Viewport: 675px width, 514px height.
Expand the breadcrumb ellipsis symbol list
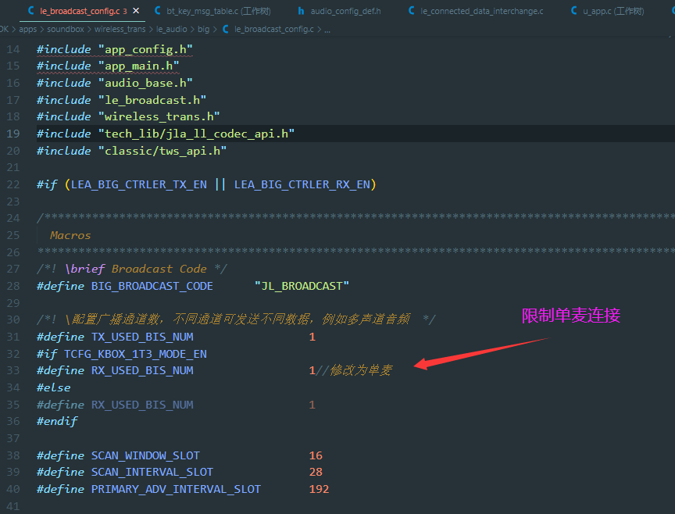(327, 30)
